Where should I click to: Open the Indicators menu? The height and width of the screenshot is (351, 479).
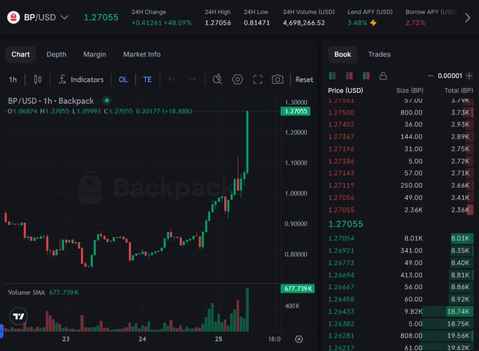coord(81,79)
